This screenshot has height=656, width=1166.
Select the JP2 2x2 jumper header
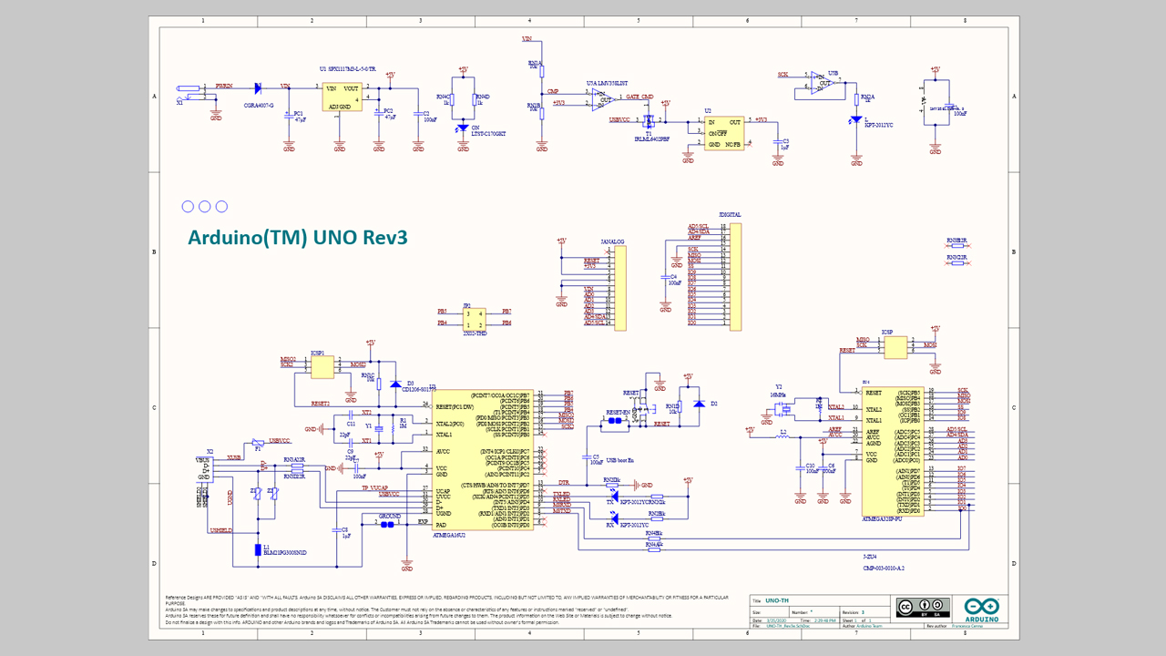coord(475,319)
